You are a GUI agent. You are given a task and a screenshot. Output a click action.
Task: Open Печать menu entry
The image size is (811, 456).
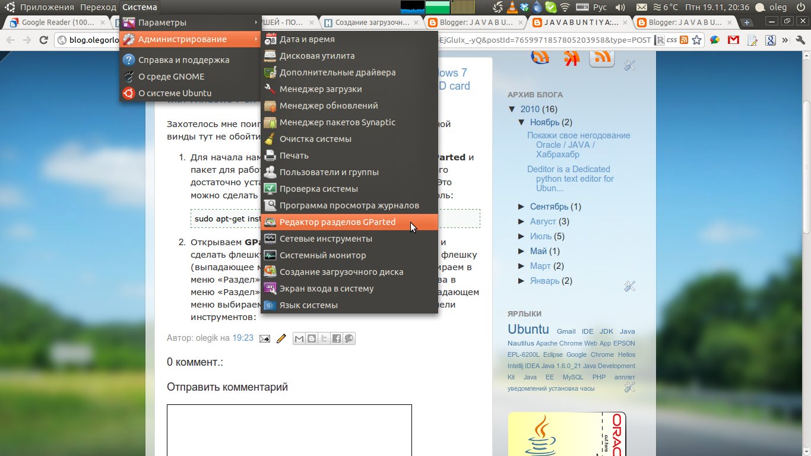coord(349,156)
